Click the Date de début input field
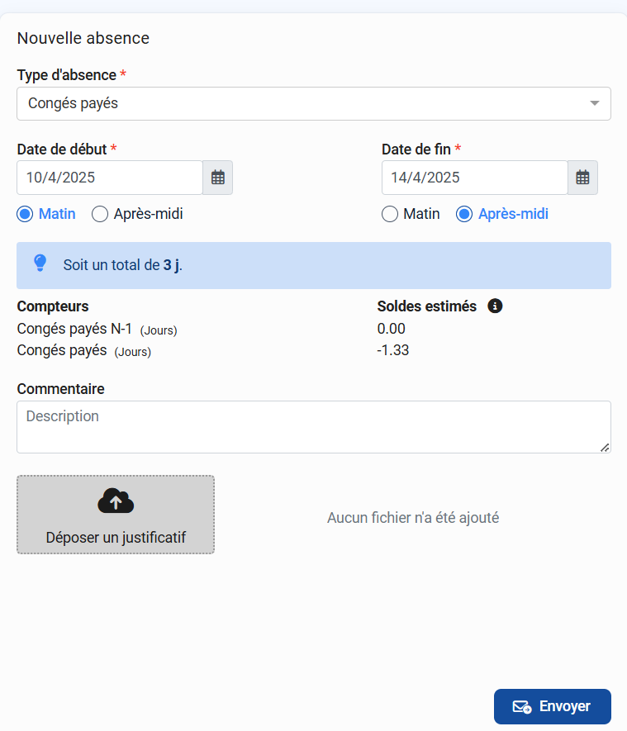Image resolution: width=627 pixels, height=731 pixels. tap(110, 178)
